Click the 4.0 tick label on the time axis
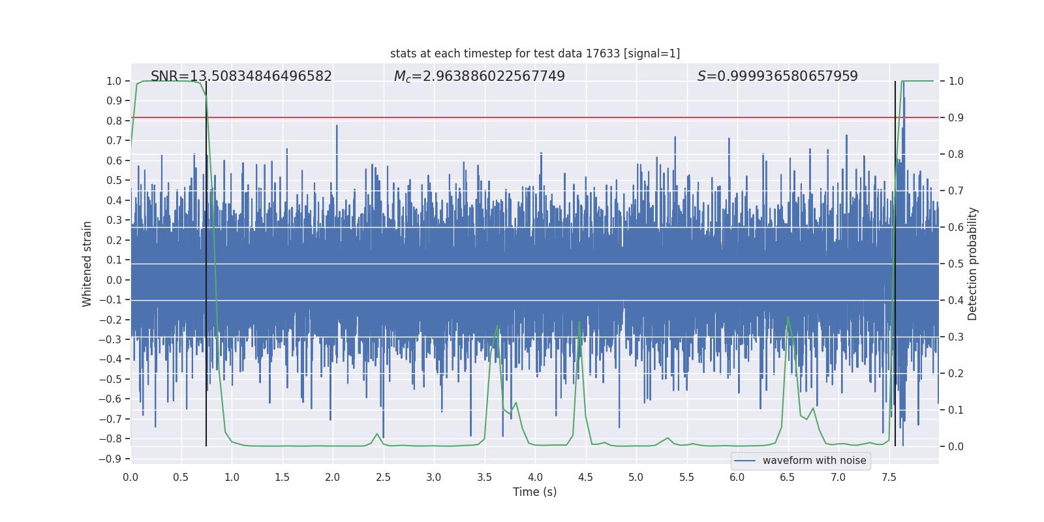This screenshot has width=1044, height=522. coord(534,477)
